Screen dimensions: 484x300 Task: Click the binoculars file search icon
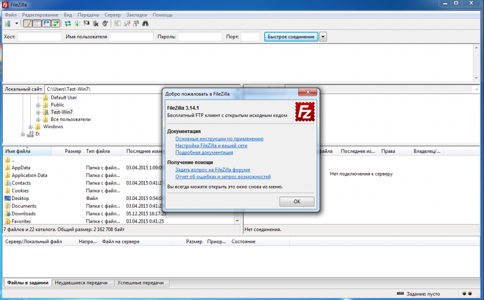tap(146, 24)
